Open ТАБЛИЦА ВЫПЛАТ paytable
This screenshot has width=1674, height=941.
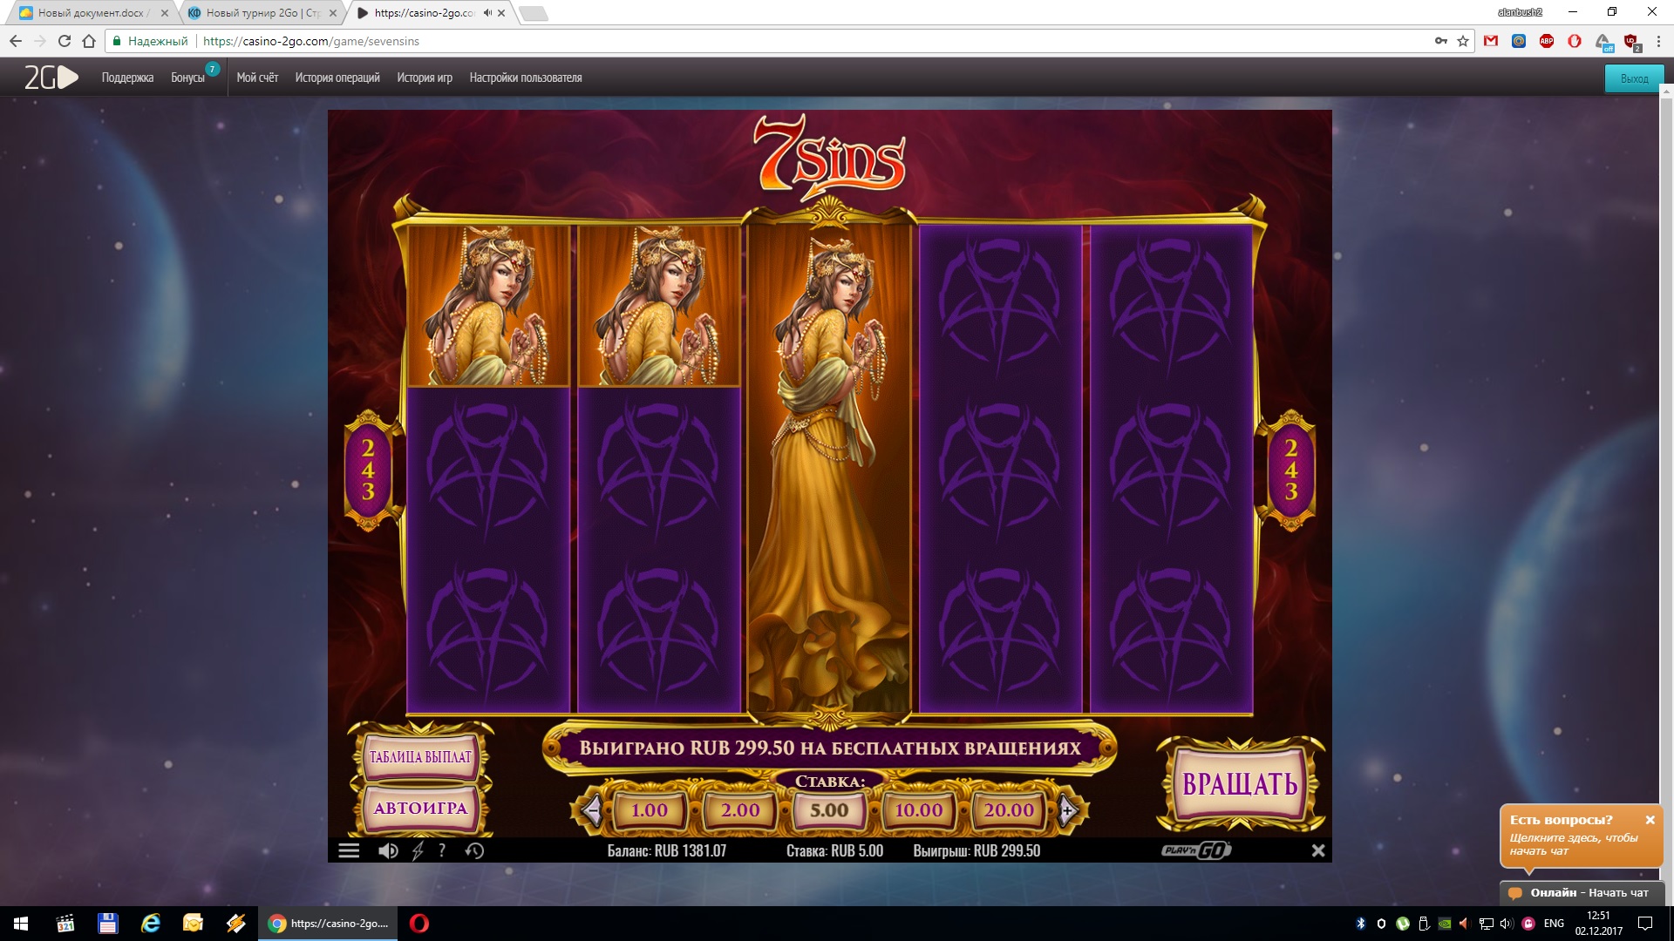[420, 756]
